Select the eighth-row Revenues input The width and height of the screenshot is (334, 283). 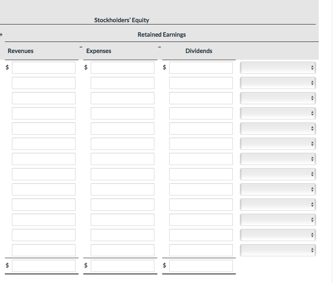44,174
